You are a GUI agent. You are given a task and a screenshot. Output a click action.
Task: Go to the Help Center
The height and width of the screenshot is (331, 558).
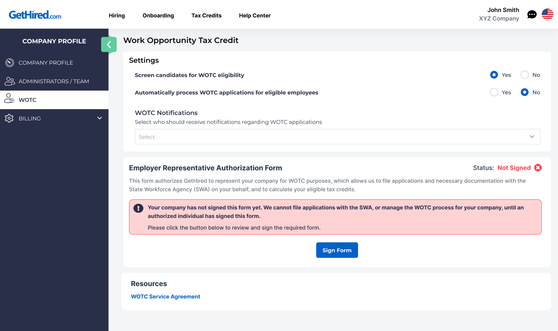pyautogui.click(x=255, y=15)
